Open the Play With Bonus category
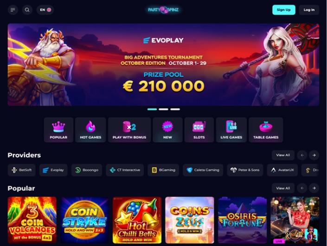Screen dimensions: 327x246 pos(129,130)
